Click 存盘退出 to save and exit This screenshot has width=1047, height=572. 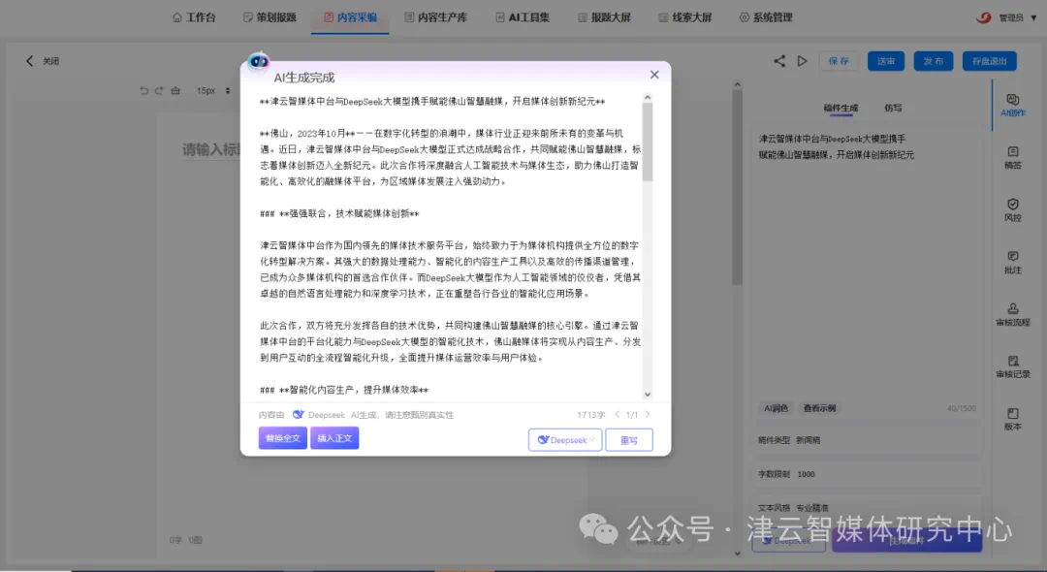(990, 61)
